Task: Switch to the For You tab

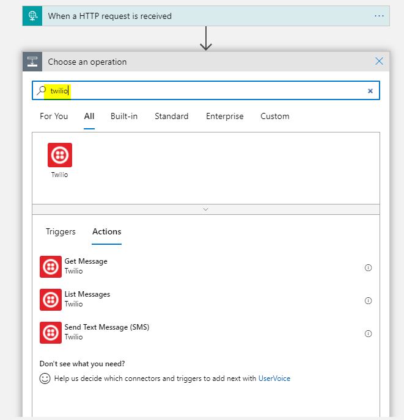Action: [x=54, y=116]
